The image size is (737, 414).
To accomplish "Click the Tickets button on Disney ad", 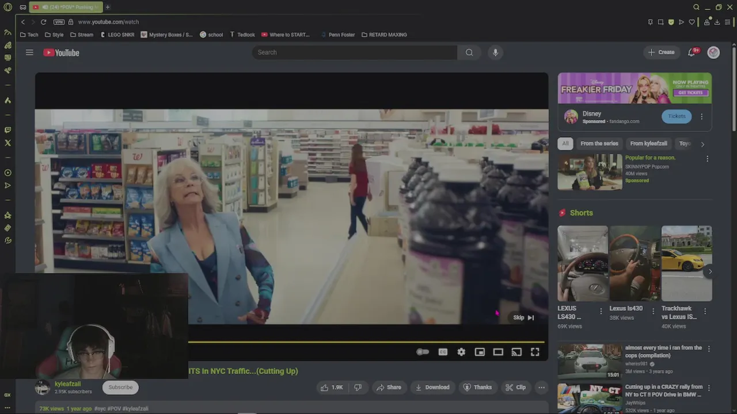I will point(677,116).
